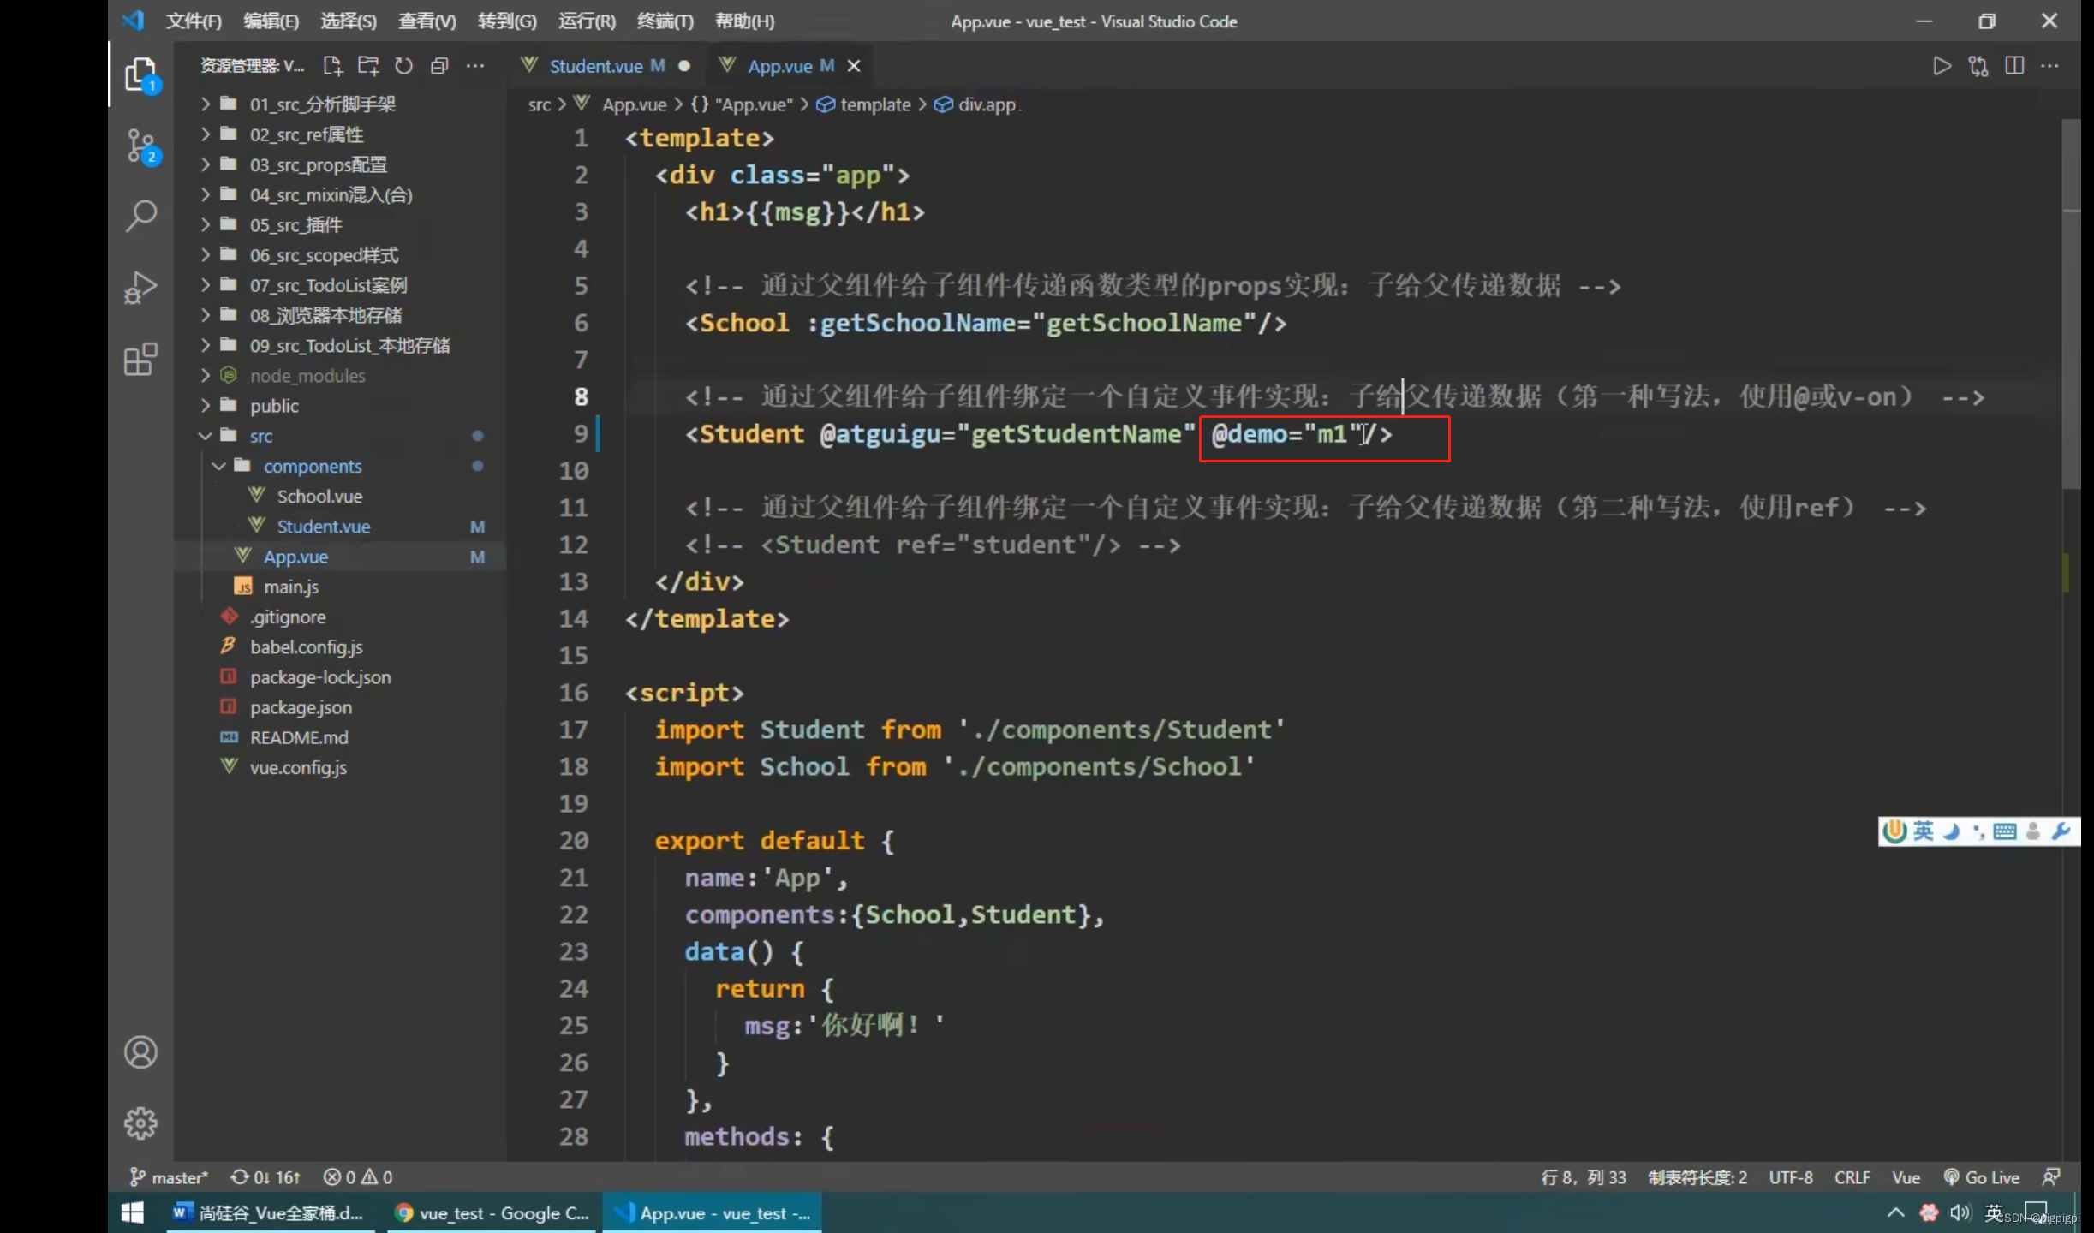Open the Run and Debug view

[141, 288]
